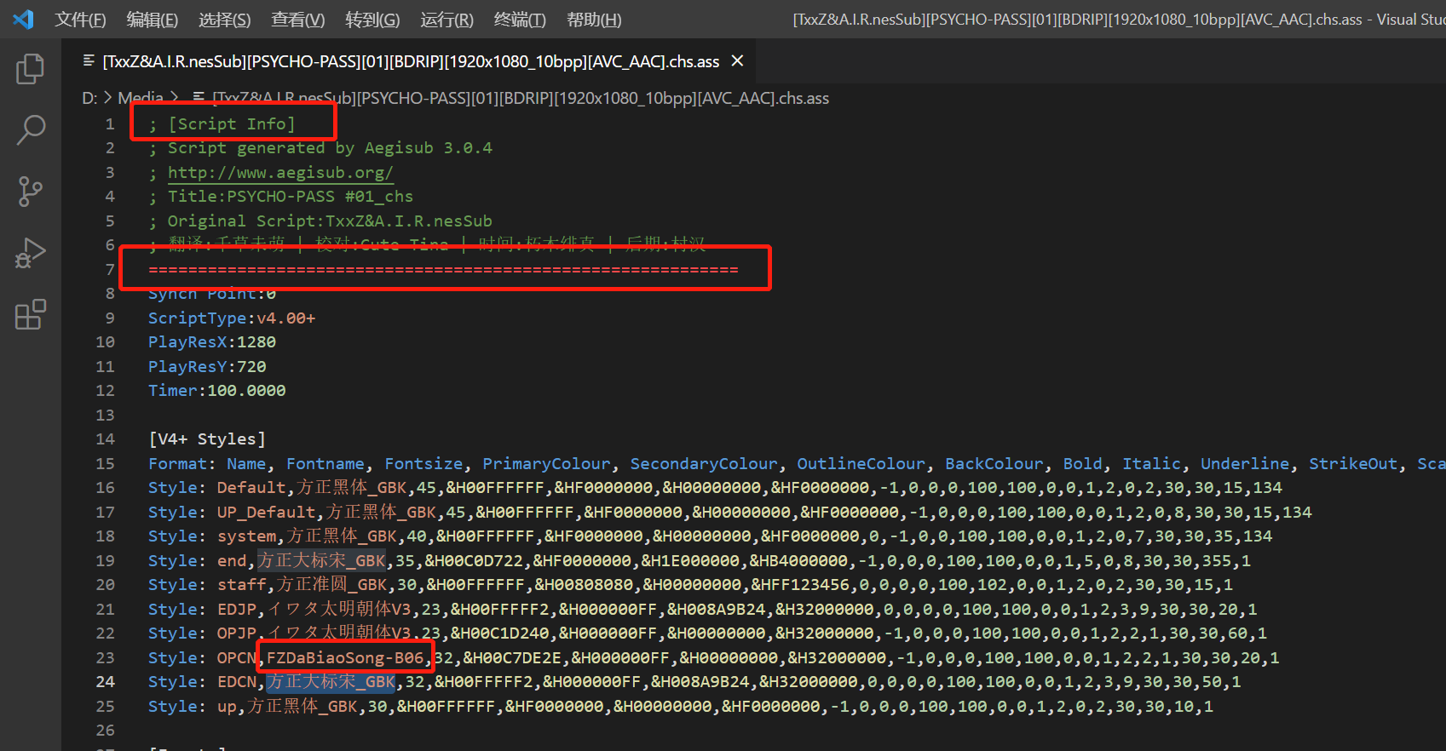This screenshot has width=1446, height=751.
Task: Click the Media breadcrumb folder
Action: (x=141, y=98)
